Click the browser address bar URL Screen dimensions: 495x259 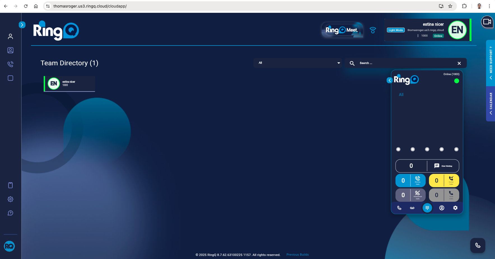90,6
